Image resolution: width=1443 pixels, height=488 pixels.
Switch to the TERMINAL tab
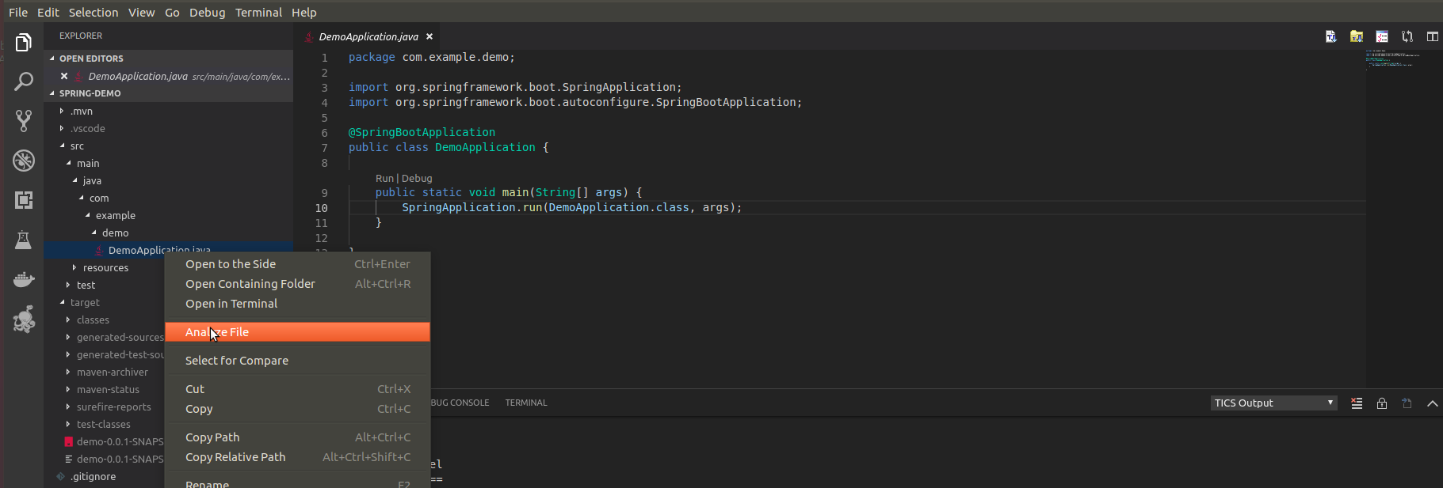tap(526, 403)
